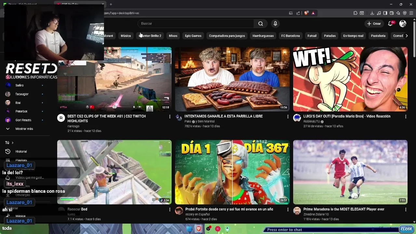Select the Pastelería category chip
The height and width of the screenshot is (234, 416).
click(x=378, y=36)
